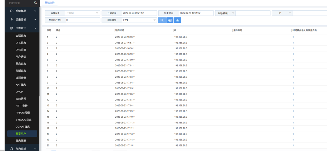Click the 访问时间 column header
This screenshot has width=327, height=151.
[120, 31]
